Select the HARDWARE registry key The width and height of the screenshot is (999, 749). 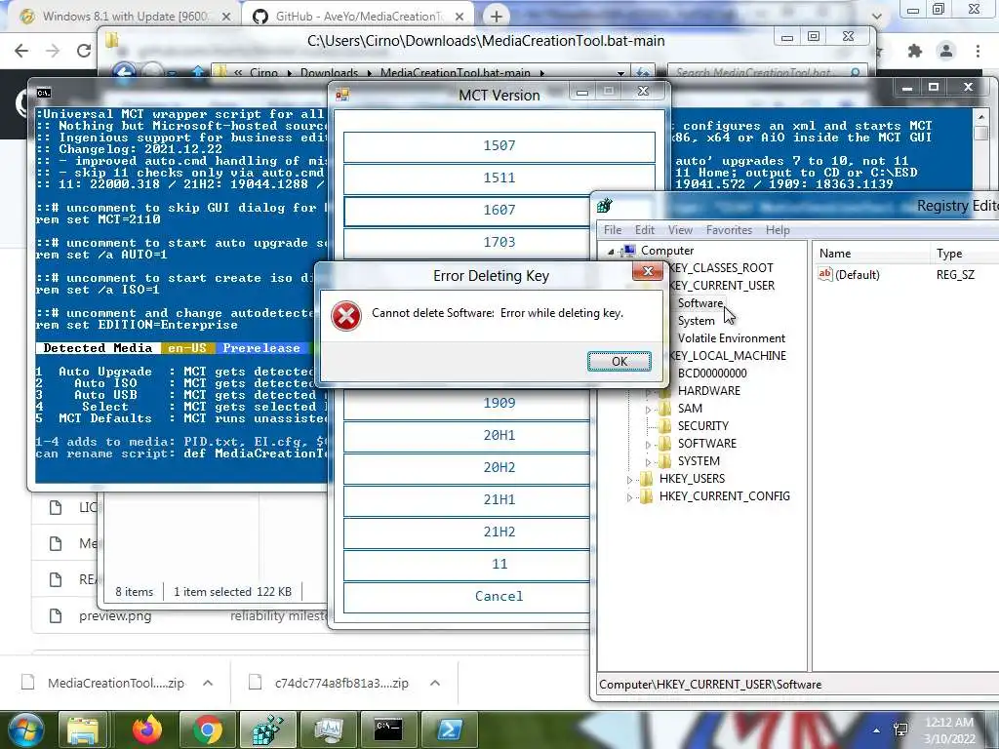click(x=708, y=390)
